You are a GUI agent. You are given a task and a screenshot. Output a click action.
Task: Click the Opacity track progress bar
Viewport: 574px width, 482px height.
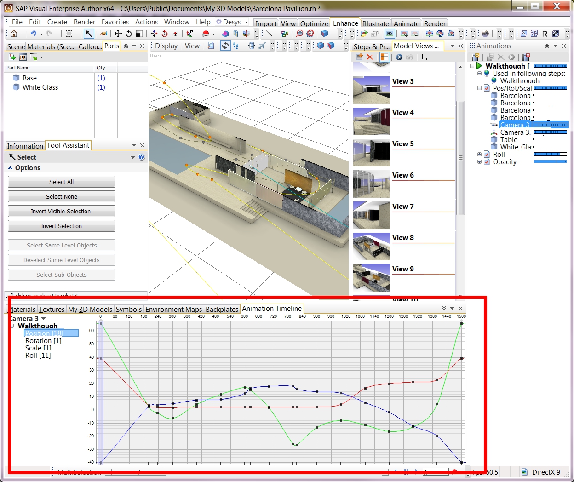click(x=550, y=162)
